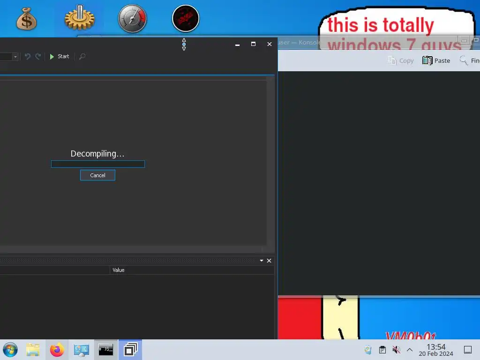
Task: Open the toolbar combo box dropdown arrow
Action: tap(15, 57)
